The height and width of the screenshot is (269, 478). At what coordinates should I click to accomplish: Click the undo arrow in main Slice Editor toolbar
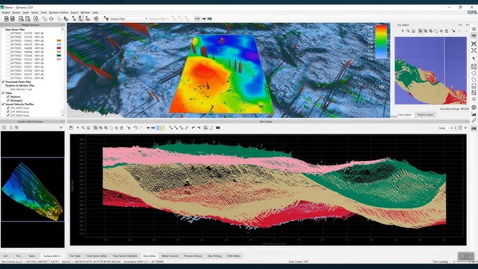coord(135,128)
